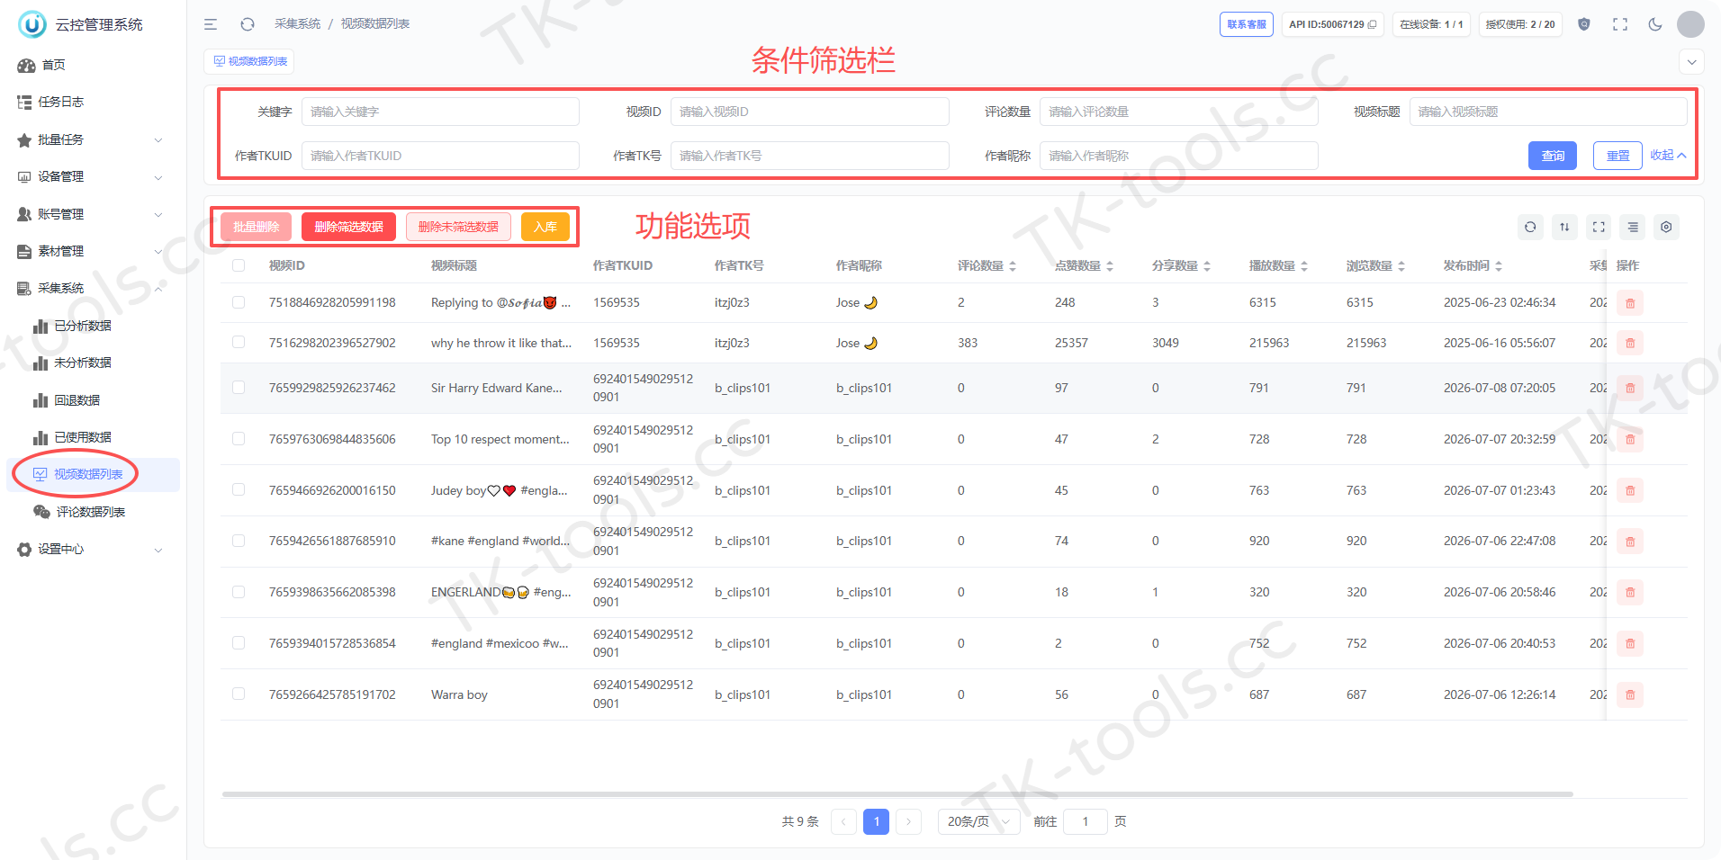Switch to dark mode moon icon
This screenshot has width=1721, height=860.
coord(1655,24)
